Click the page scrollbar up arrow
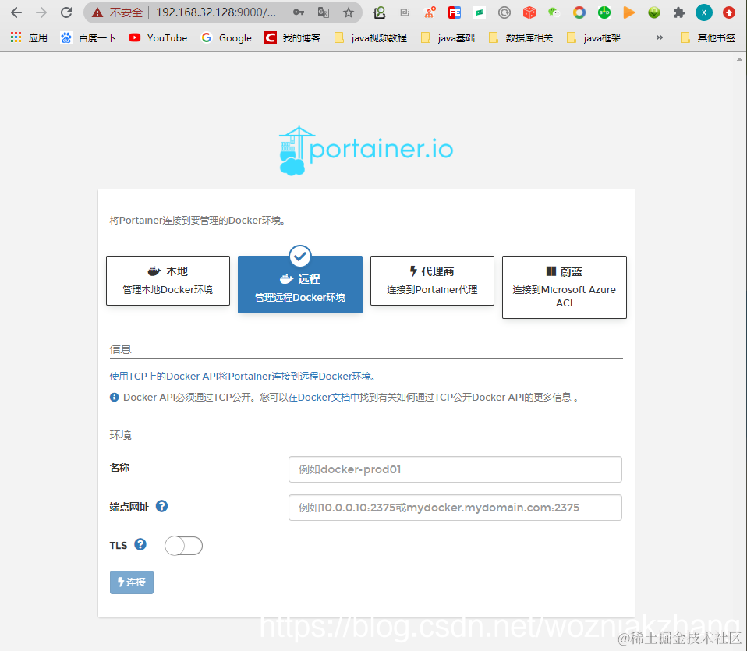The height and width of the screenshot is (651, 747). click(739, 59)
